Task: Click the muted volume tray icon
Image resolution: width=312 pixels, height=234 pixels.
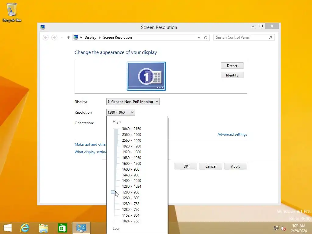Action: (283, 228)
